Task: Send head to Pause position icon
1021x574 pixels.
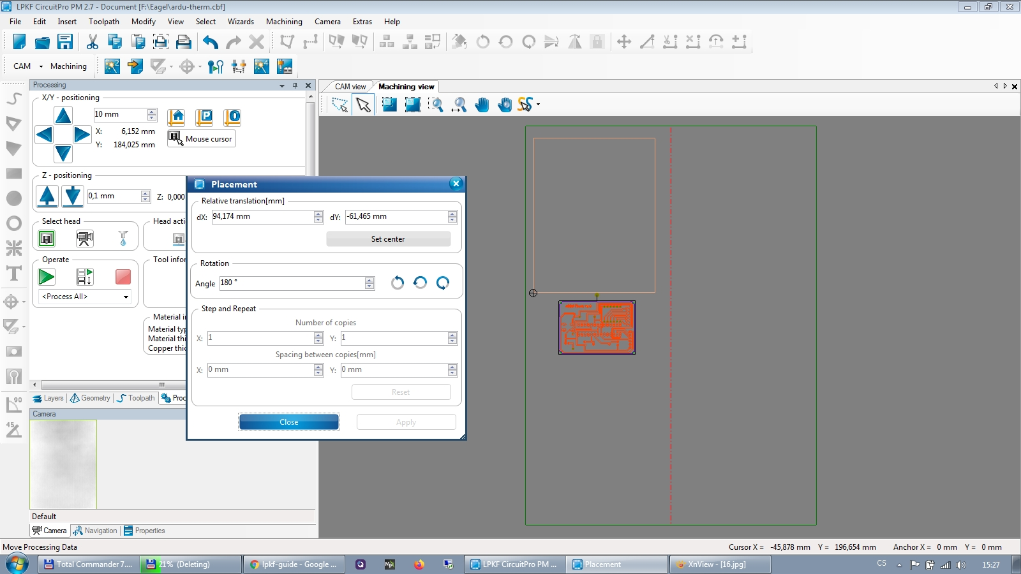Action: [204, 117]
